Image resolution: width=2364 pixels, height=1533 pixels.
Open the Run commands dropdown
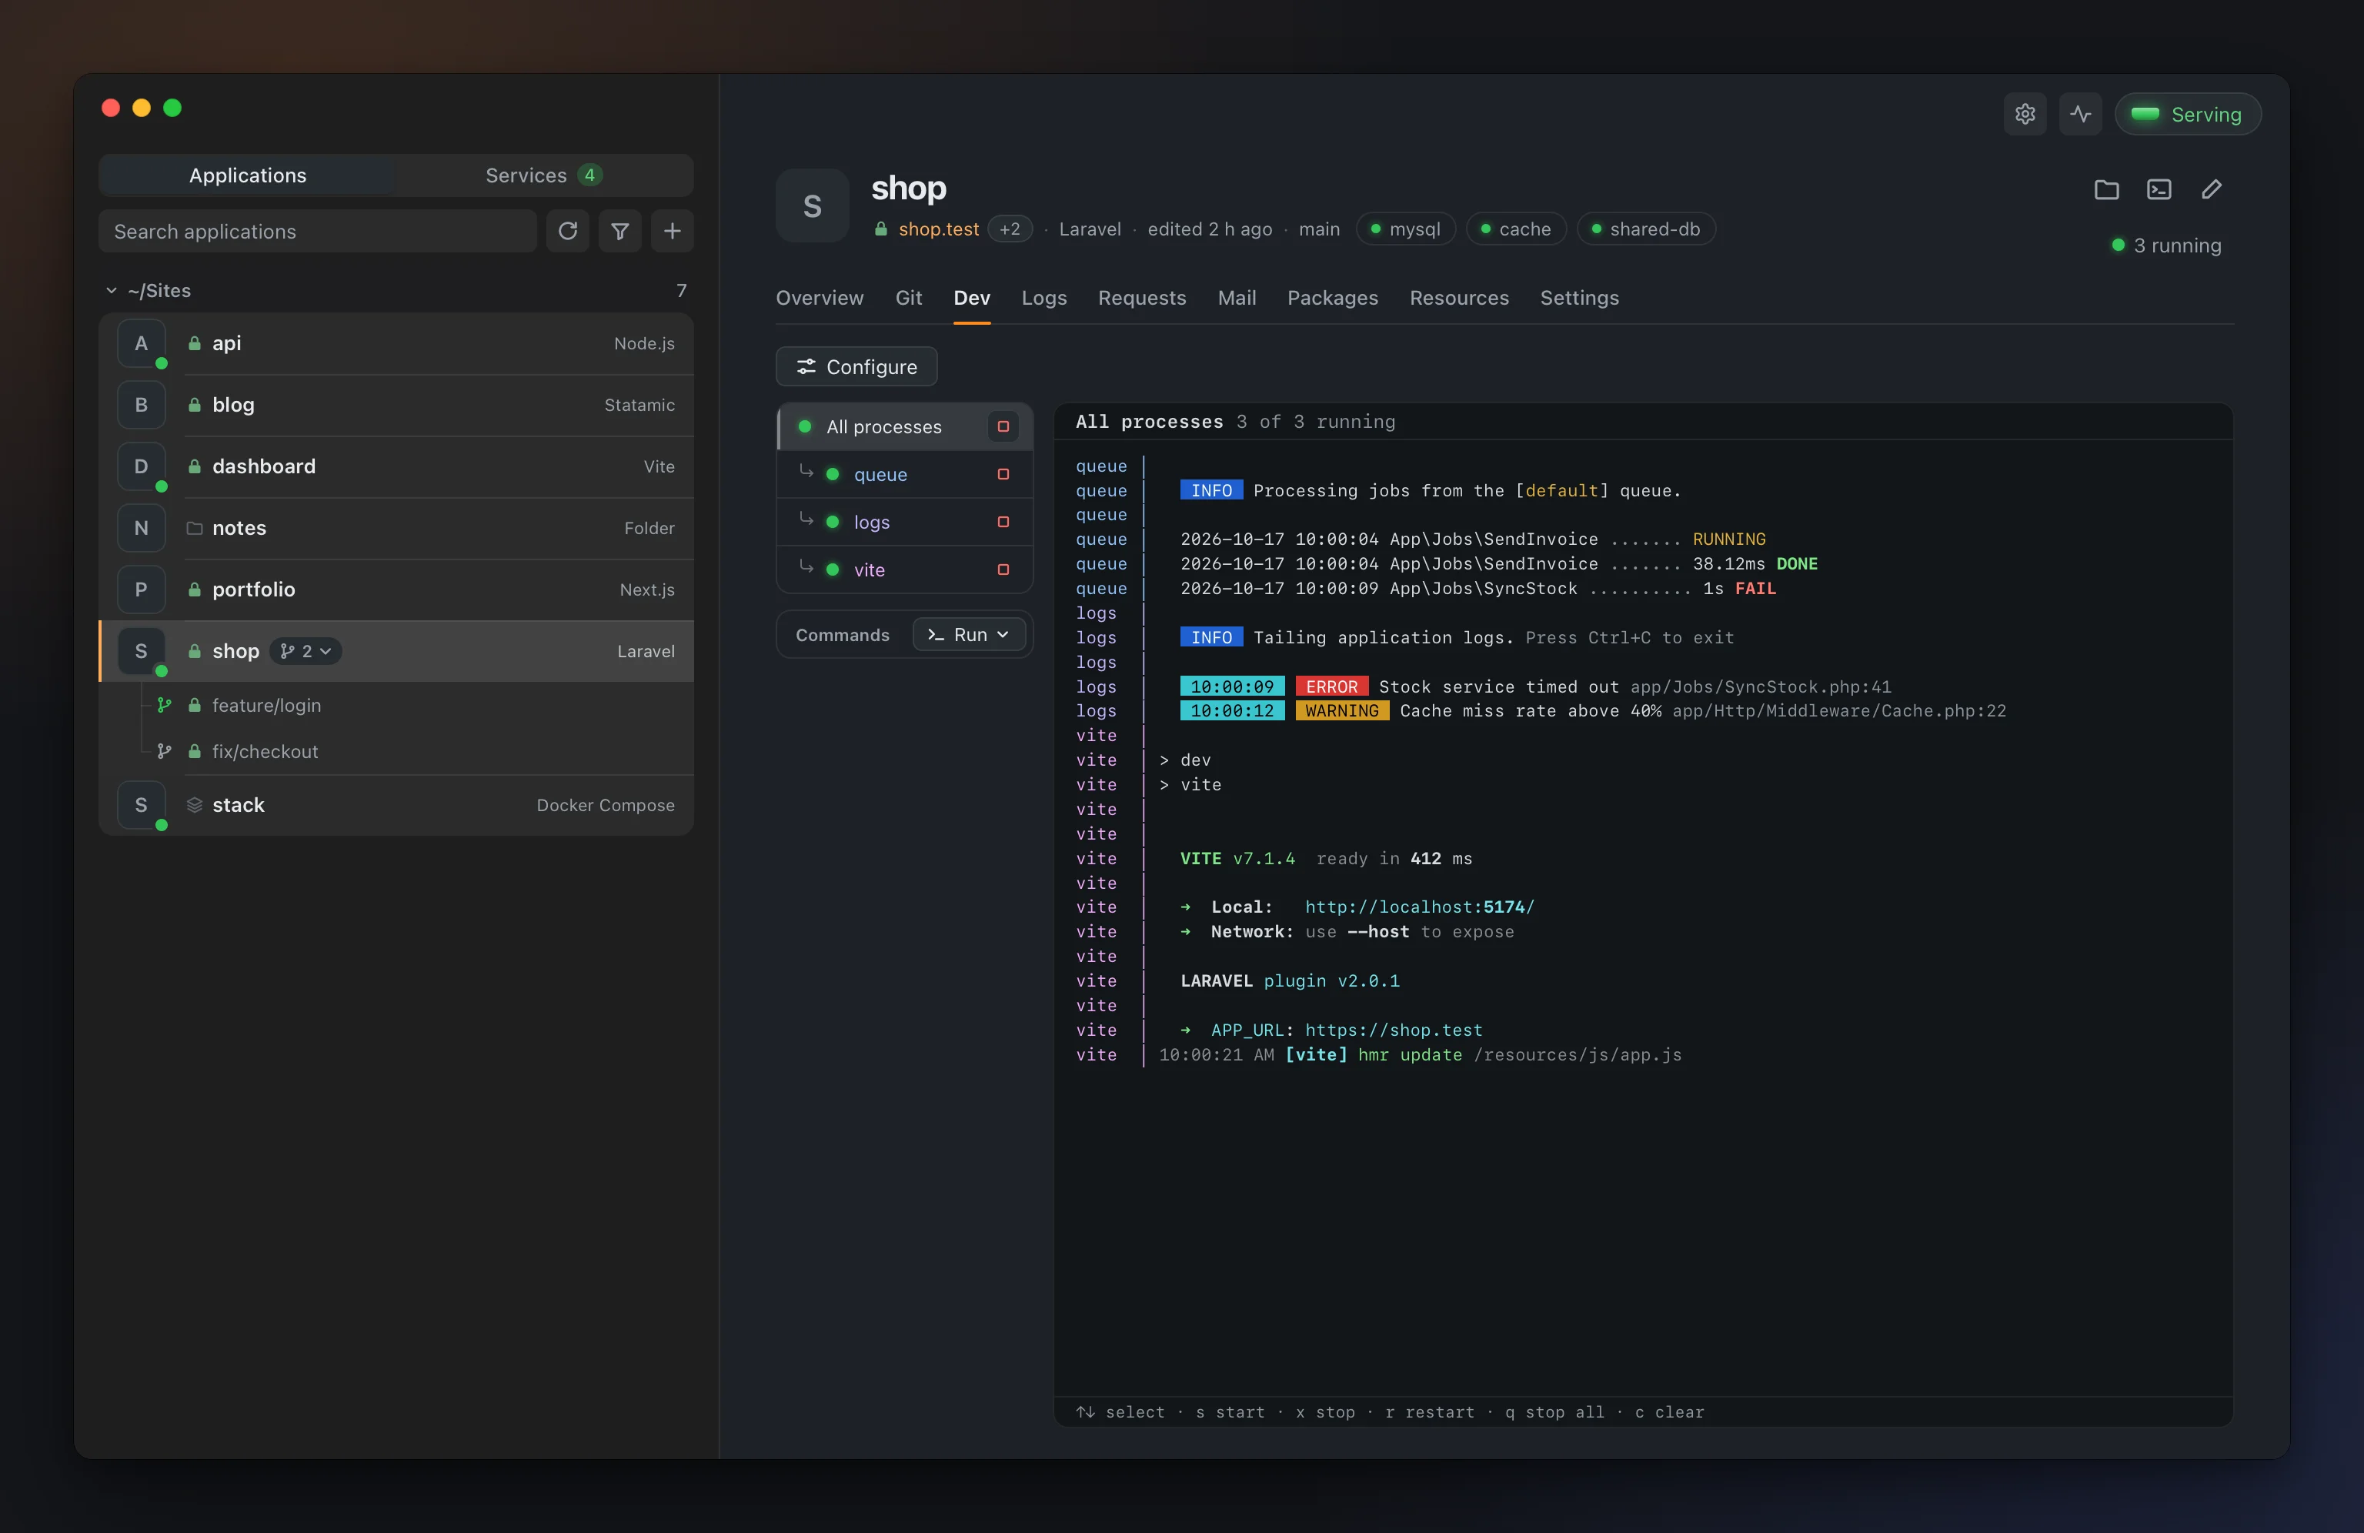pyautogui.click(x=970, y=634)
